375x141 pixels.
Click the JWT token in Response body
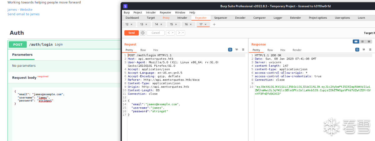coord(313,90)
